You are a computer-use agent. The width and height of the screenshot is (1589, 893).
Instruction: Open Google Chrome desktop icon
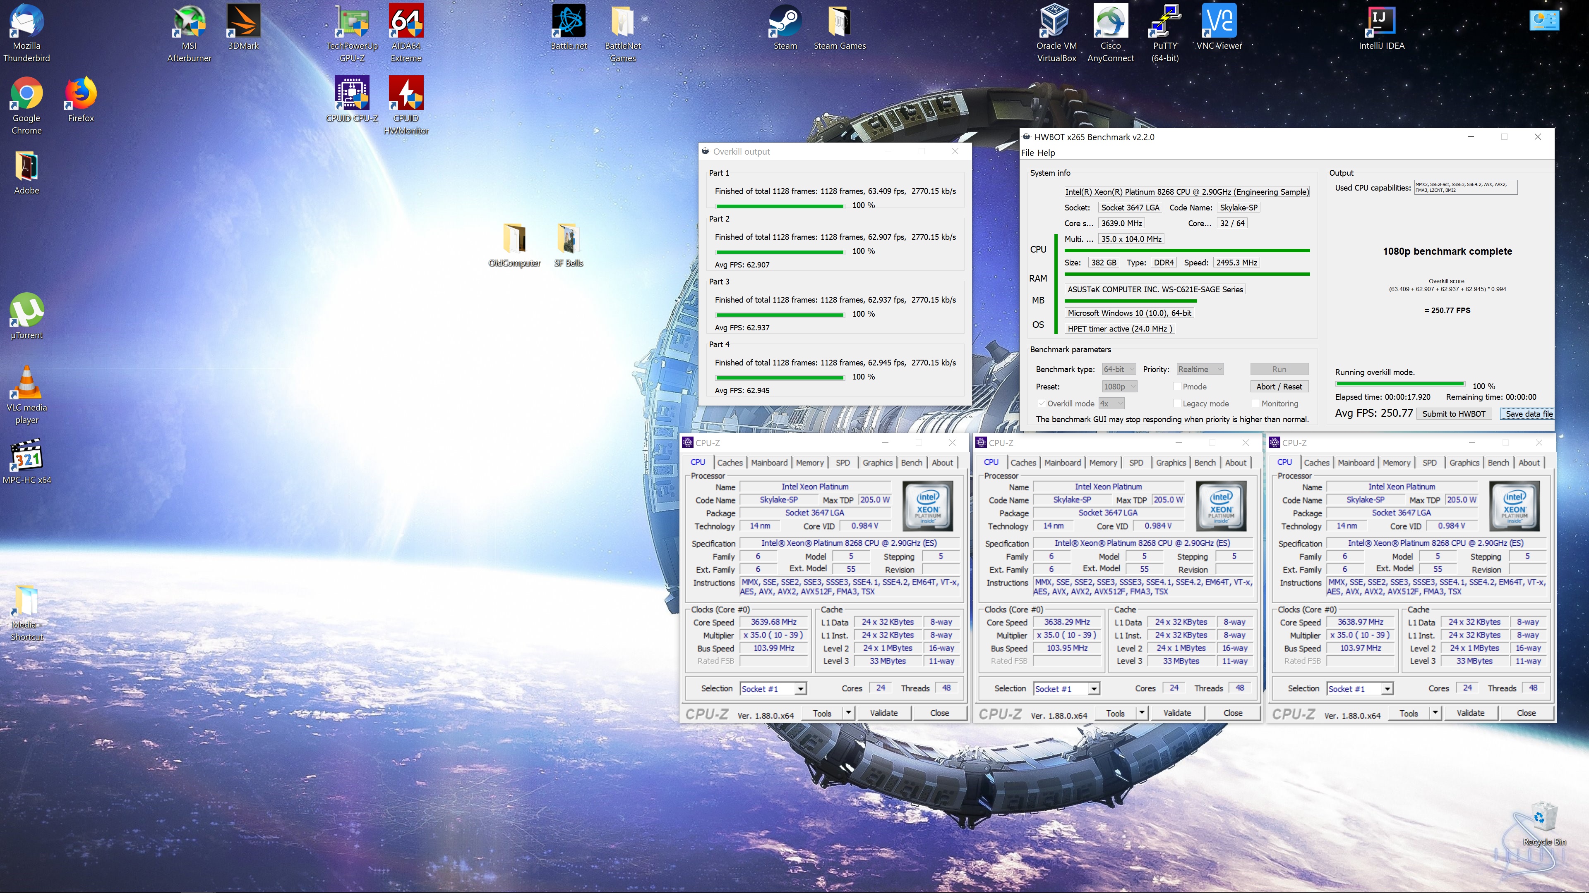[26, 105]
